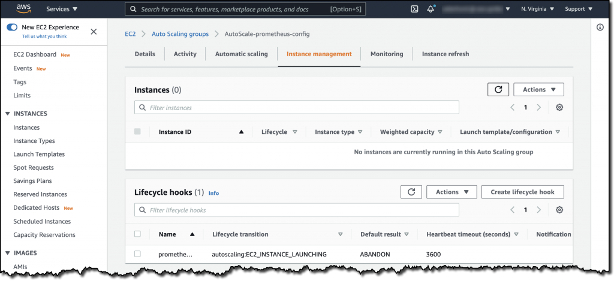Click the Filter instances field
This screenshot has width=614, height=281.
click(296, 108)
